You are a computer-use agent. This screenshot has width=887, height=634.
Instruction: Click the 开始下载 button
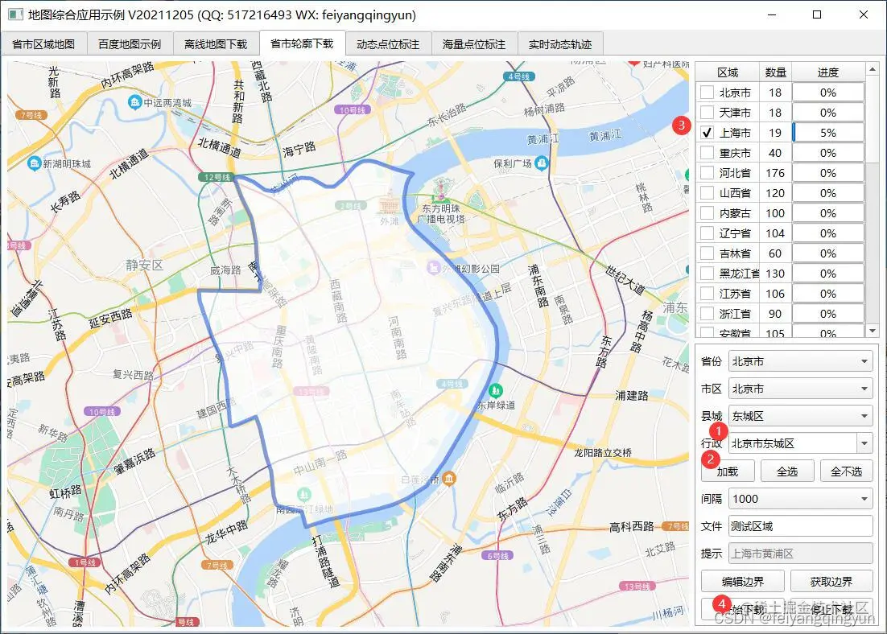pyautogui.click(x=743, y=609)
